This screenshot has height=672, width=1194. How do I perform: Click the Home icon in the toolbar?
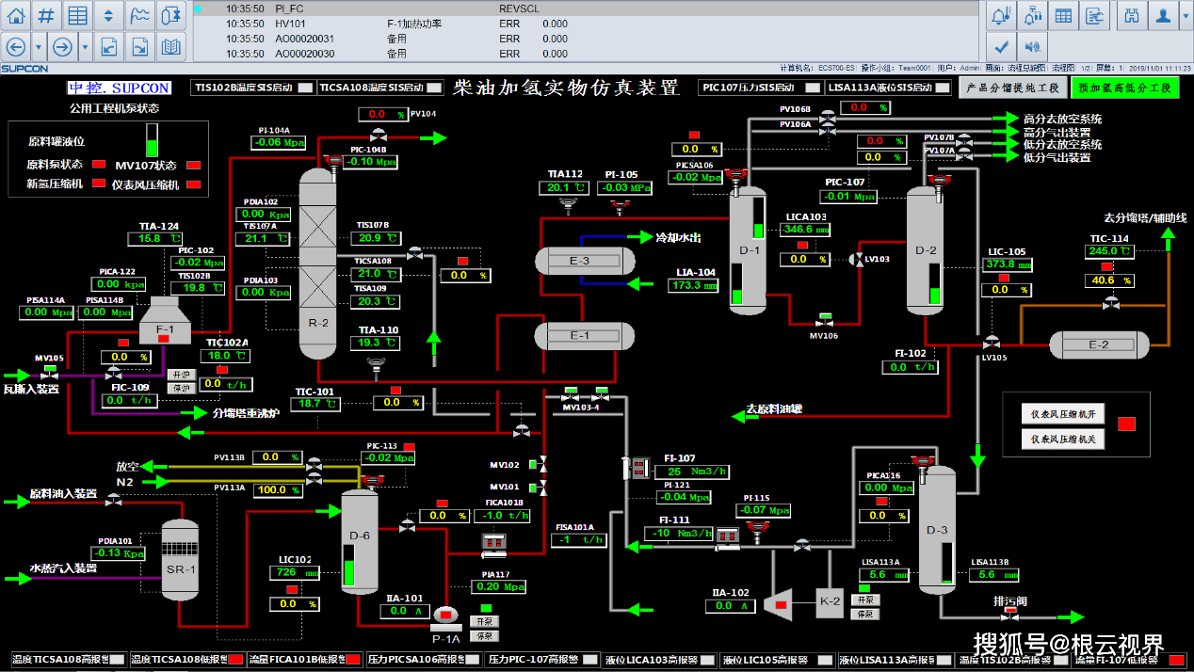pyautogui.click(x=15, y=15)
